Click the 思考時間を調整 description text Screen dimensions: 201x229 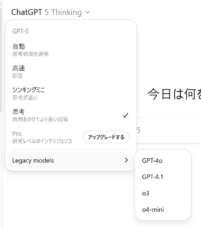click(30, 54)
